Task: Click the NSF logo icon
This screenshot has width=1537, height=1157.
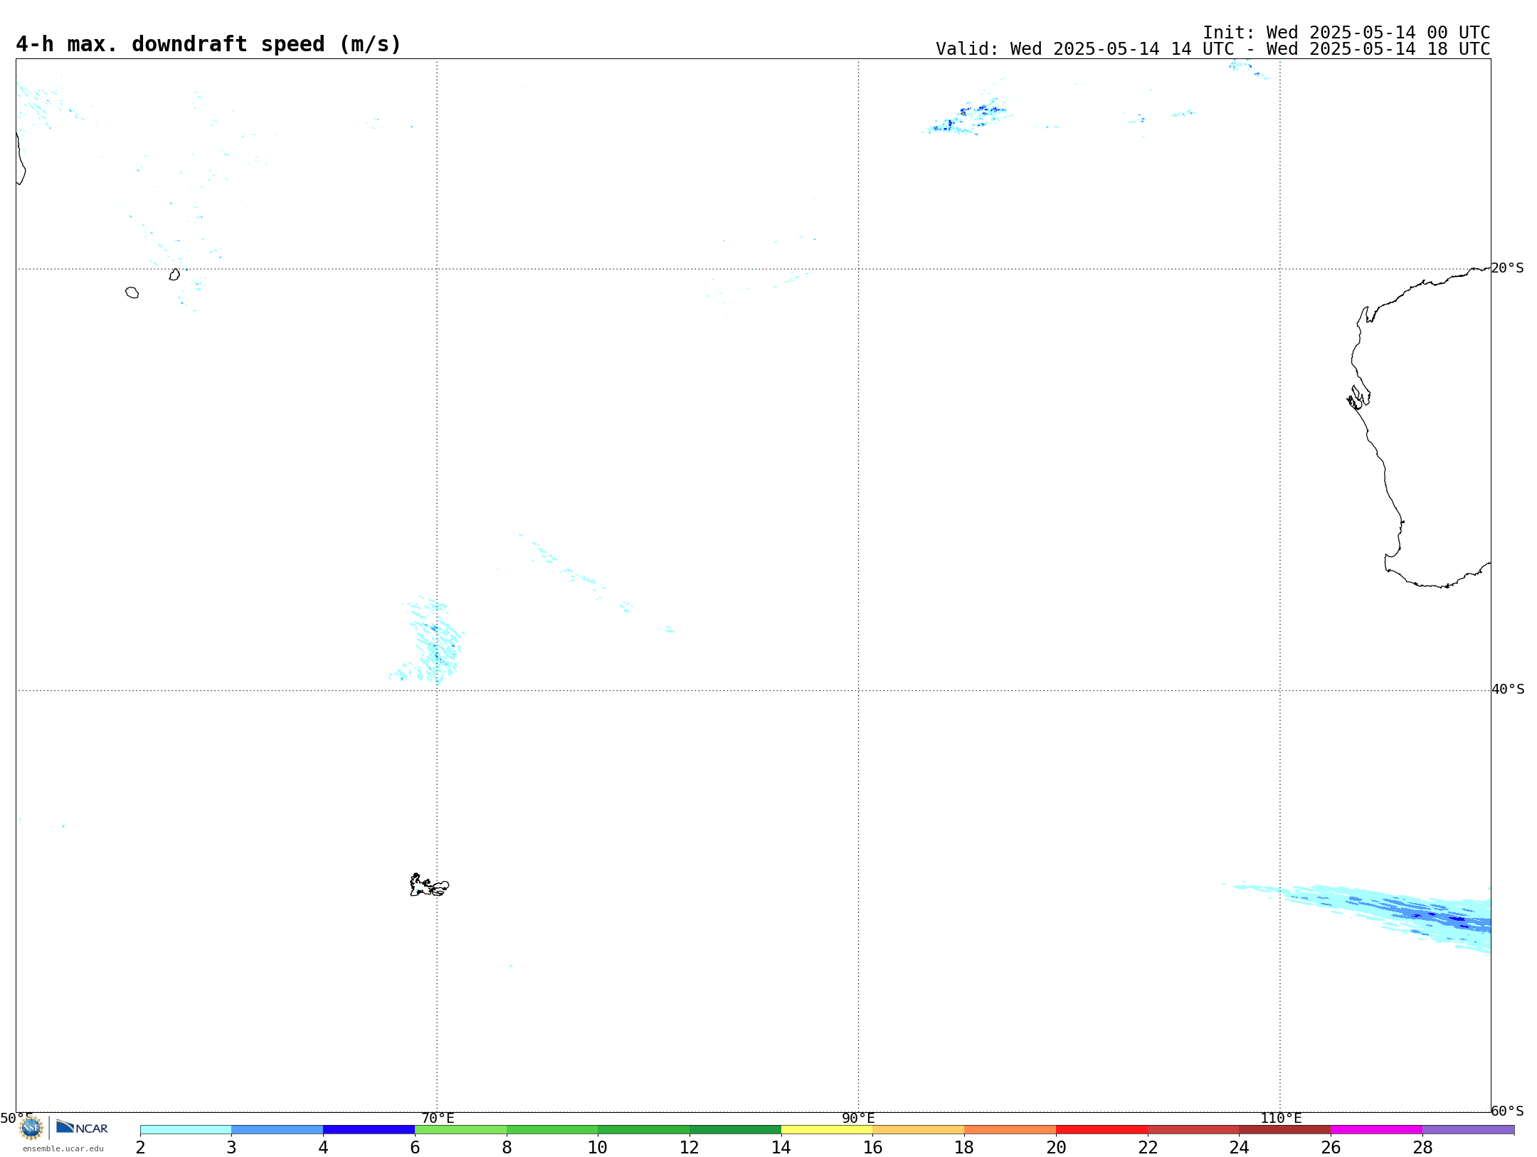Action: pos(31,1128)
